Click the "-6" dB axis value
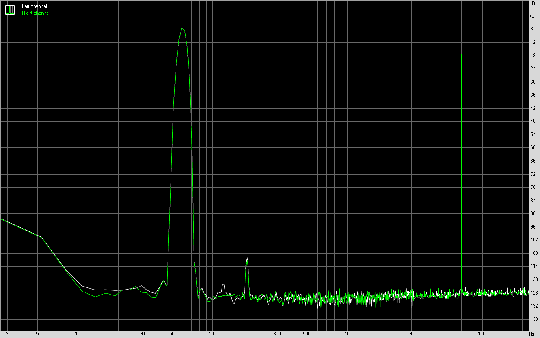 click(532, 29)
